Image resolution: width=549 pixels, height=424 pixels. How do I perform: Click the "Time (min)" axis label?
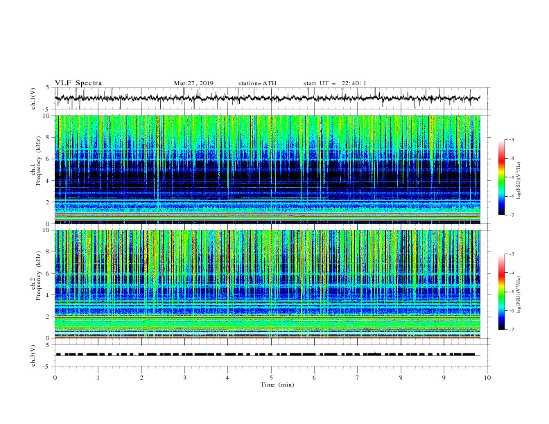(x=277, y=385)
